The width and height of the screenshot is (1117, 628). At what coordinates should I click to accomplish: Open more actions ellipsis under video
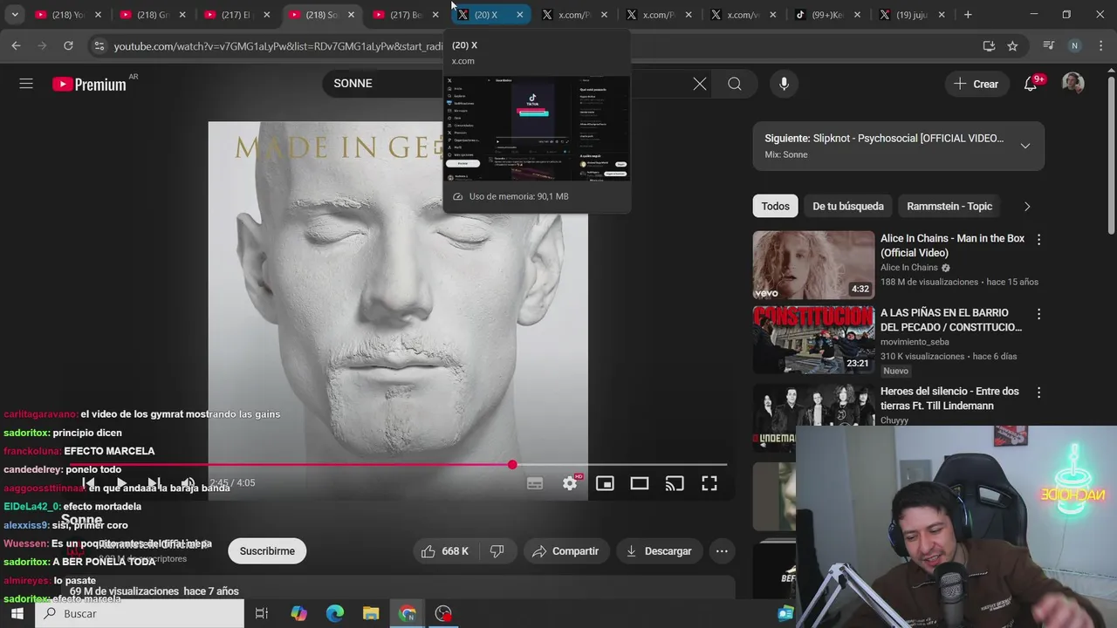click(x=722, y=551)
